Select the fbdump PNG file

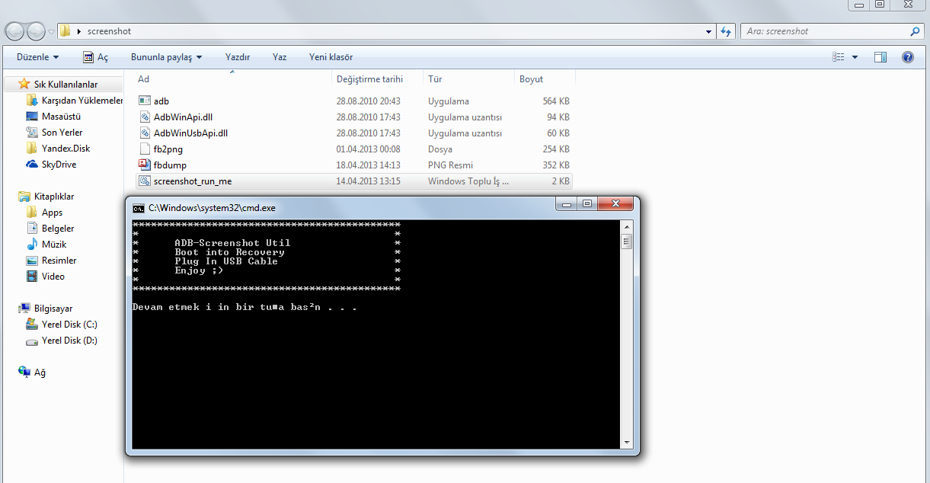click(x=170, y=165)
